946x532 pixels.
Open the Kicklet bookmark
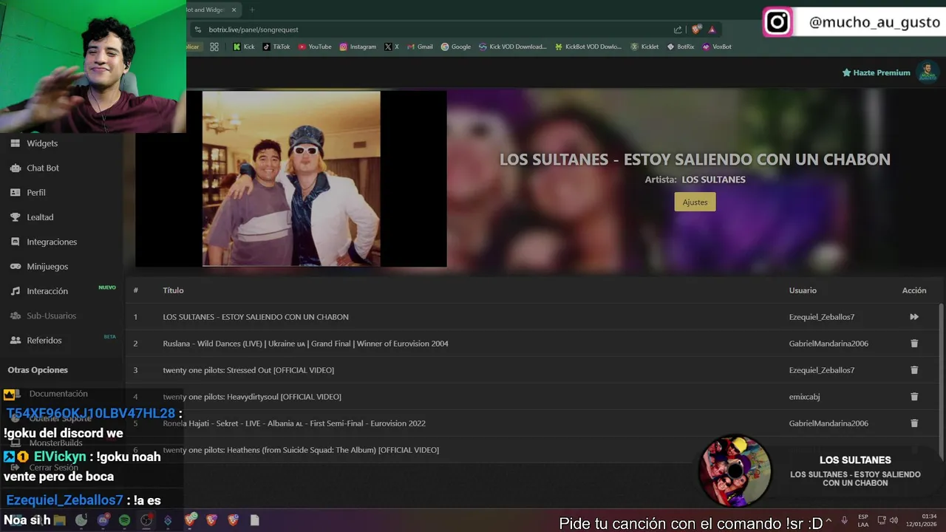tap(644, 47)
